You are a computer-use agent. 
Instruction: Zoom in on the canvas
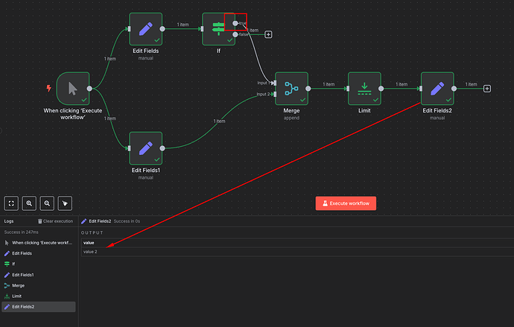[29, 203]
